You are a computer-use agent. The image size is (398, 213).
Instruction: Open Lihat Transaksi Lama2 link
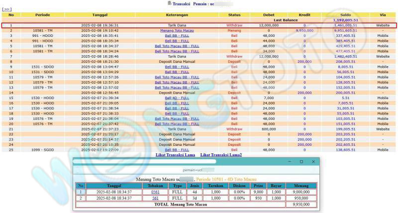tap(221, 155)
